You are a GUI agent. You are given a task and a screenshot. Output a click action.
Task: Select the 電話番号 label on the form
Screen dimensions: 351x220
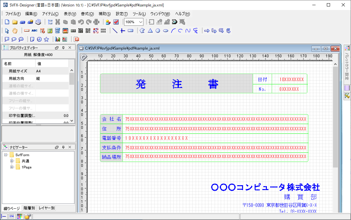point(112,138)
